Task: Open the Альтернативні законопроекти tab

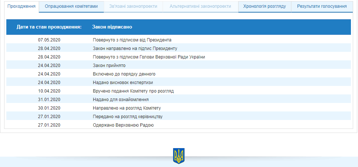Action: (x=201, y=6)
